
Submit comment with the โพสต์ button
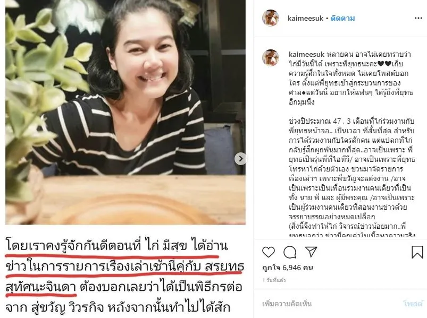[413, 304]
